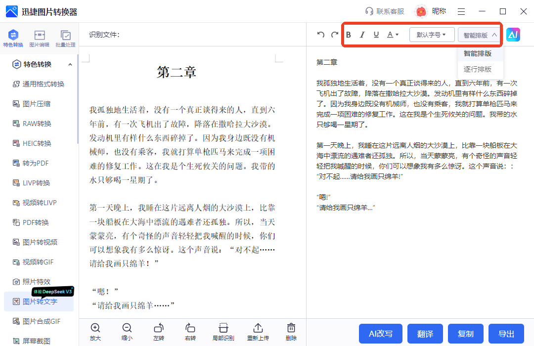Open the font color picker
The width and height of the screenshot is (534, 346).
[393, 35]
